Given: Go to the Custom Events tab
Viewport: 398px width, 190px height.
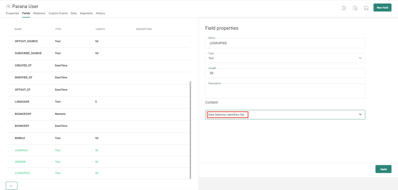Looking at the screenshot, I should click(58, 13).
